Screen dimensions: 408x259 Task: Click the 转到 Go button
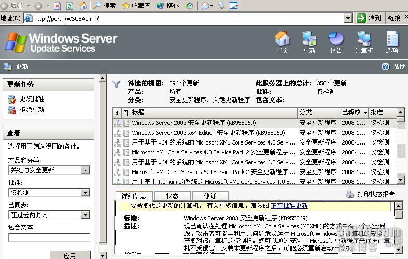coord(369,18)
